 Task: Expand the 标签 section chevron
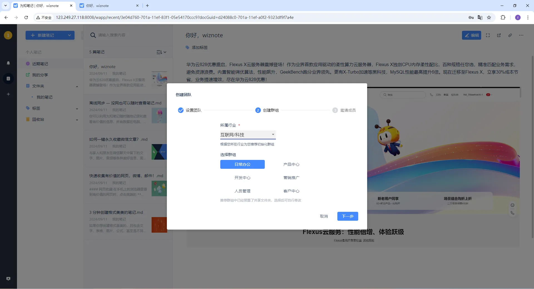(x=77, y=109)
